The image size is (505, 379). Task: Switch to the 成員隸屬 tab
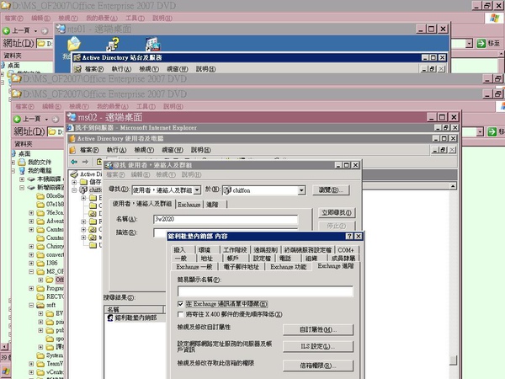pos(343,259)
